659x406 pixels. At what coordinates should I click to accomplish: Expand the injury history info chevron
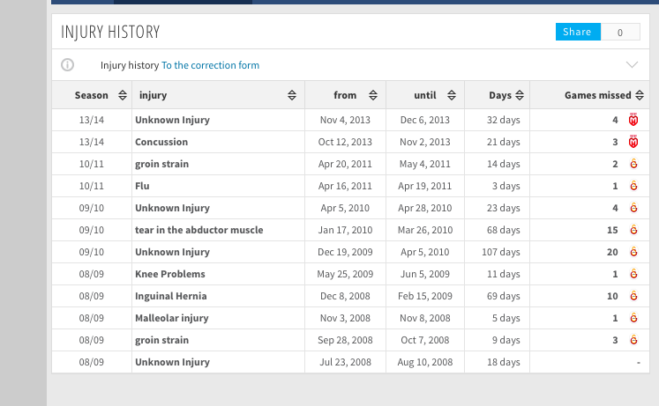(x=632, y=65)
